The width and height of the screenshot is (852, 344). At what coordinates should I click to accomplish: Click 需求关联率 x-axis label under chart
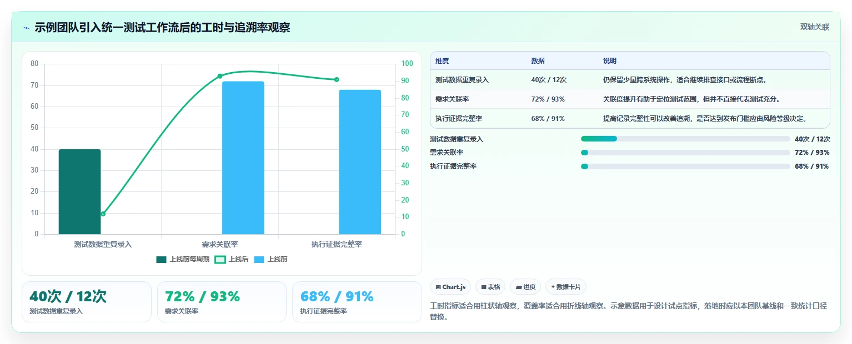pyautogui.click(x=220, y=244)
